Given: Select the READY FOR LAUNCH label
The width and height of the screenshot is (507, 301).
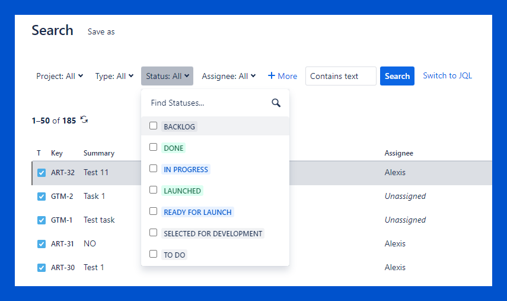Looking at the screenshot, I should (x=197, y=212).
